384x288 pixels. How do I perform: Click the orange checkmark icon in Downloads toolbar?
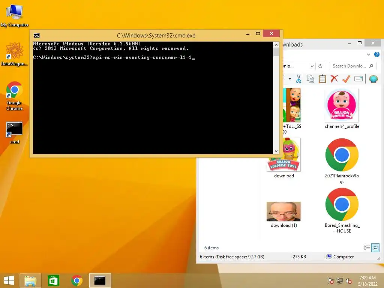click(x=346, y=79)
